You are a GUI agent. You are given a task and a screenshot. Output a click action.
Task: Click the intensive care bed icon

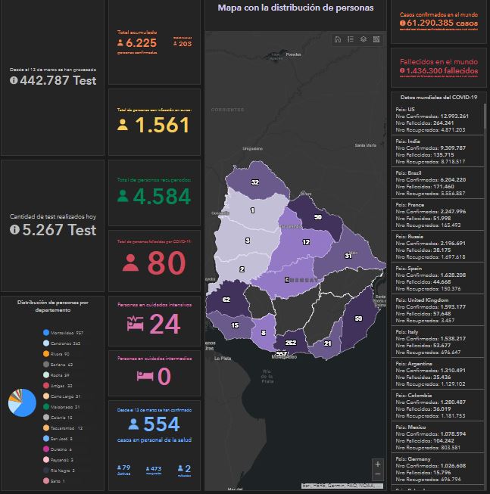coord(135,325)
